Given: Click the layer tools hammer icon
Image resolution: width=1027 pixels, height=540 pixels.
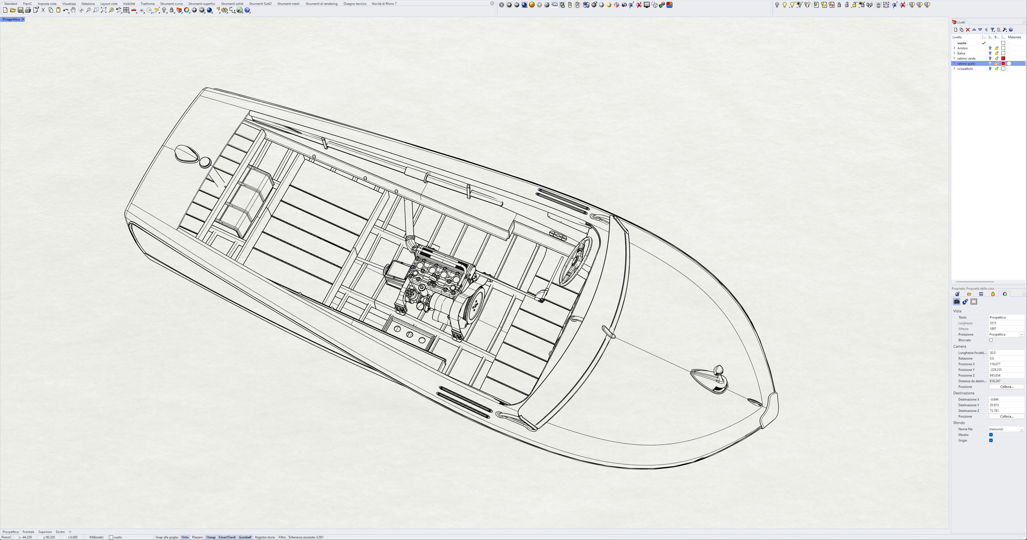Looking at the screenshot, I should [x=1005, y=29].
